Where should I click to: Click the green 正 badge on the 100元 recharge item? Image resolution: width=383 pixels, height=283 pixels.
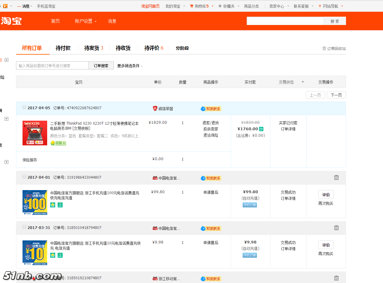pyautogui.click(x=60, y=205)
